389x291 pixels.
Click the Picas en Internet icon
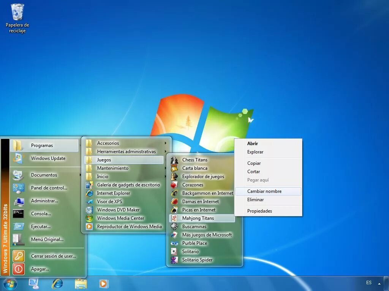click(174, 210)
